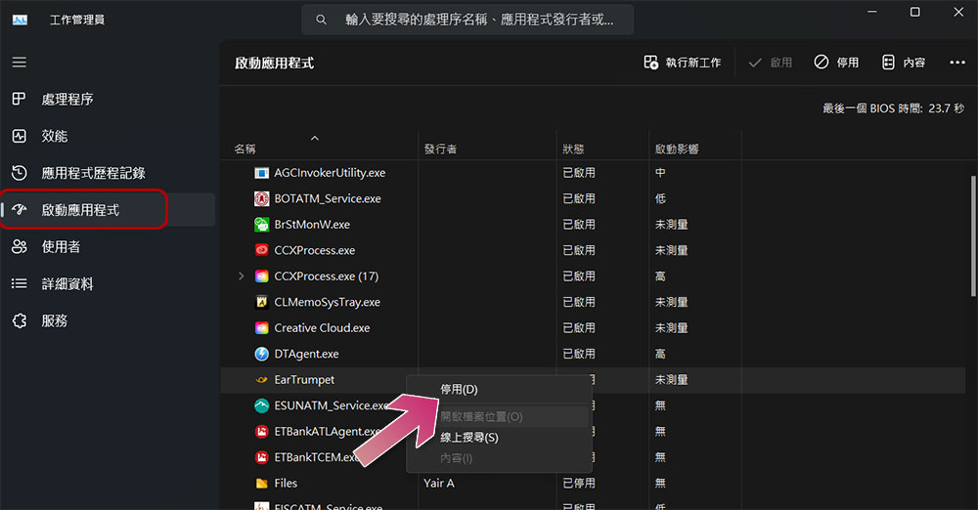Click ETBankATLAgent.exe icon

pos(262,432)
